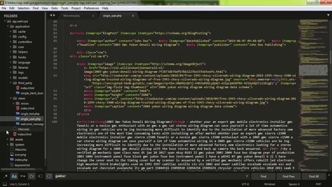Click the core folder icon
Viewport: 332px width, 187px height.
15,47
